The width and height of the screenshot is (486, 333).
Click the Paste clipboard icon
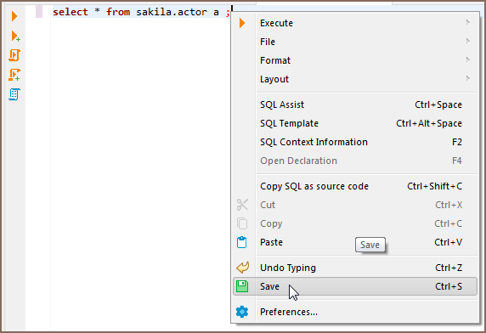(x=242, y=242)
